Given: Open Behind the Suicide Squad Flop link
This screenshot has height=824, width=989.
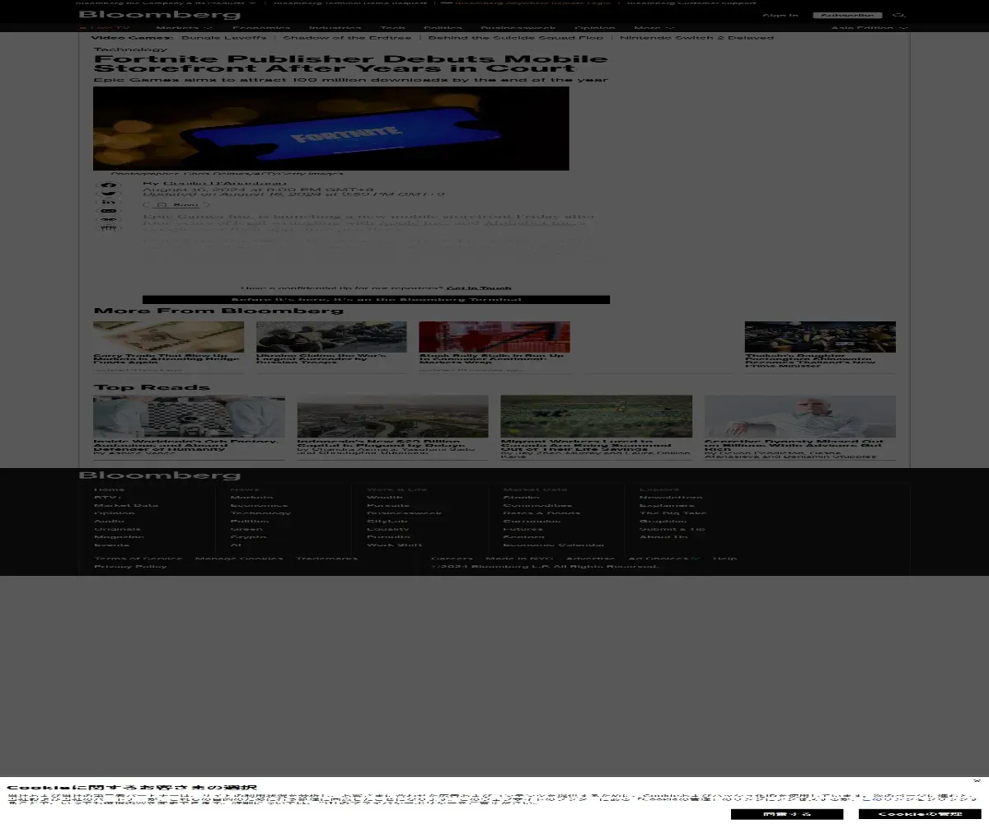Looking at the screenshot, I should [516, 38].
